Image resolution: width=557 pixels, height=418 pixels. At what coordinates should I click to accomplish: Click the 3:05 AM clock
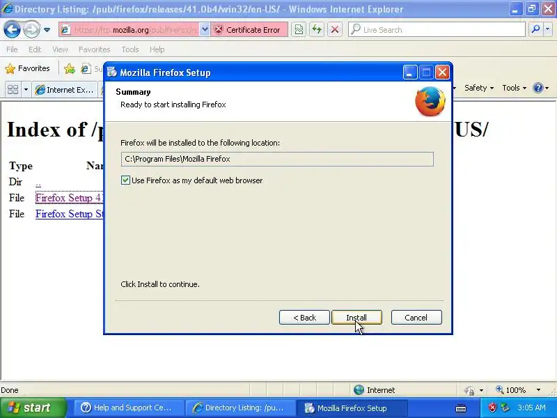point(531,408)
